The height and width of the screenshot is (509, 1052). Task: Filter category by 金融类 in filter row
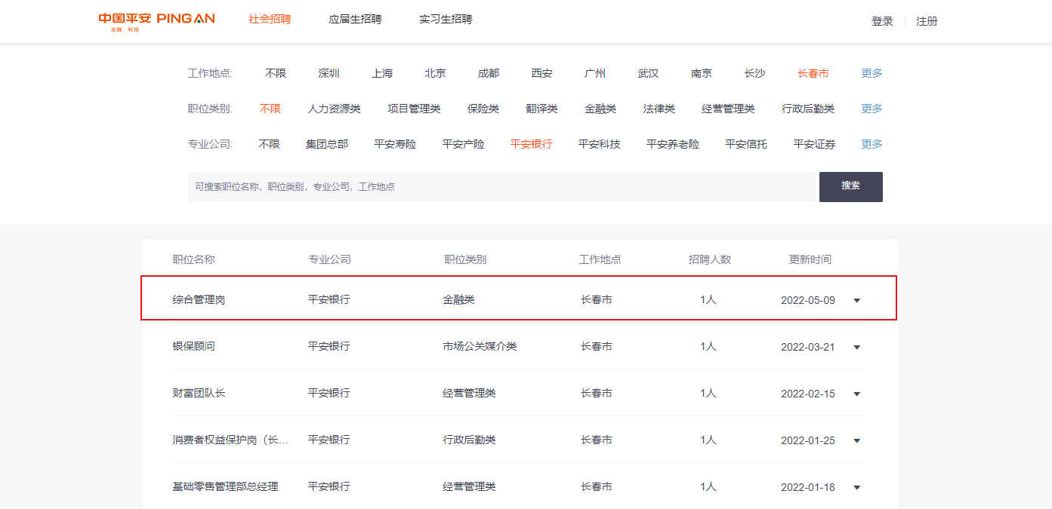coord(600,109)
